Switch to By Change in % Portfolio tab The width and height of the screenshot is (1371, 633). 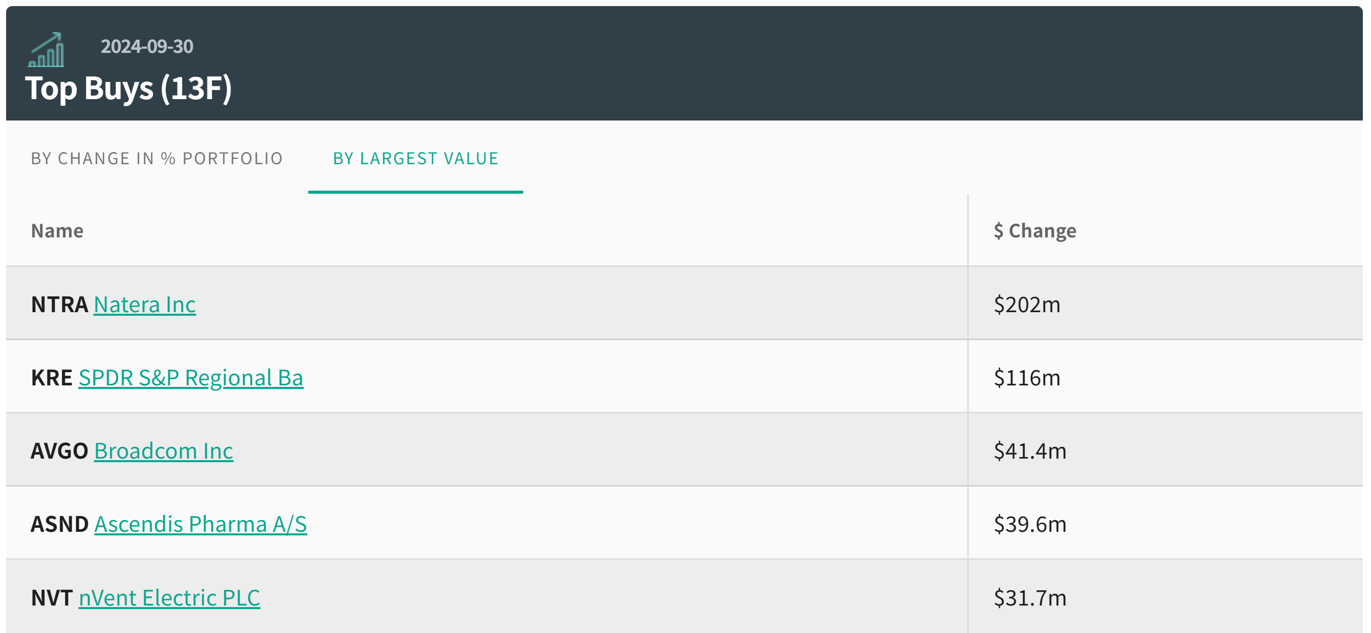click(x=157, y=159)
